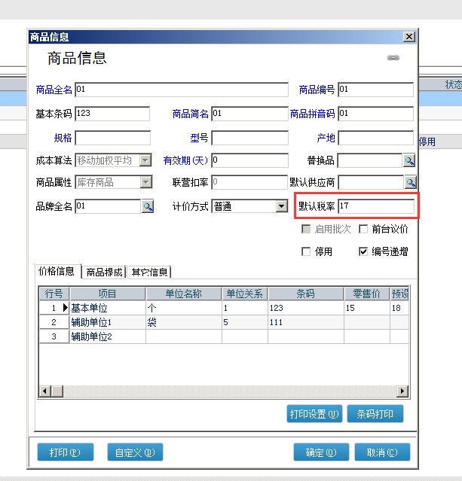The width and height of the screenshot is (462, 481).
Task: Click the 默认税率 input field
Action: [x=376, y=205]
